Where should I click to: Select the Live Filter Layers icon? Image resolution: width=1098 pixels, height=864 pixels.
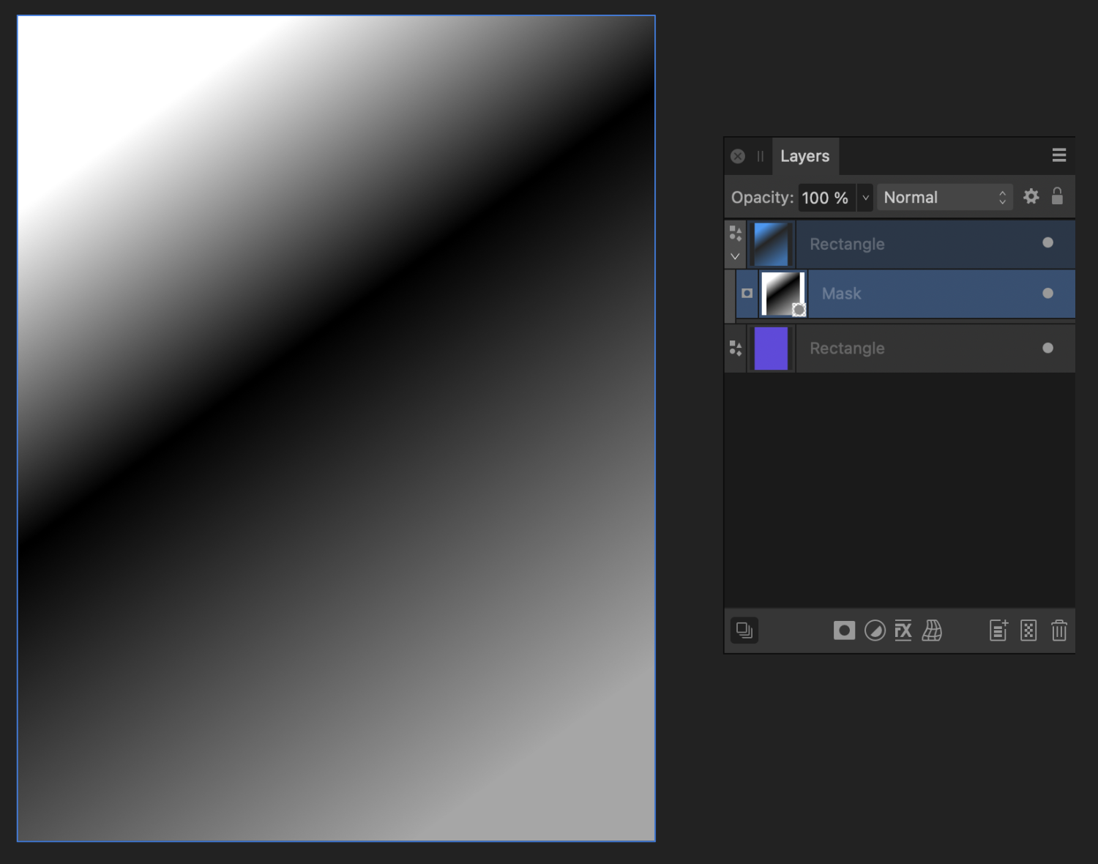click(933, 630)
